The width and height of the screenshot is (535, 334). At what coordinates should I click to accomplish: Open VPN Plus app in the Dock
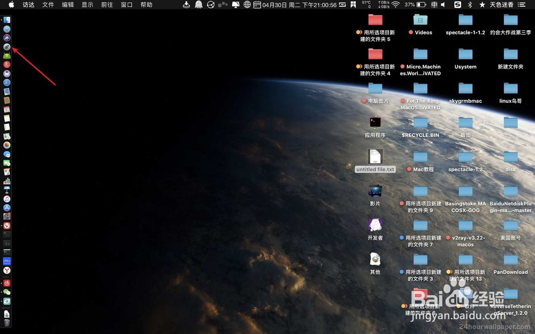click(7, 261)
